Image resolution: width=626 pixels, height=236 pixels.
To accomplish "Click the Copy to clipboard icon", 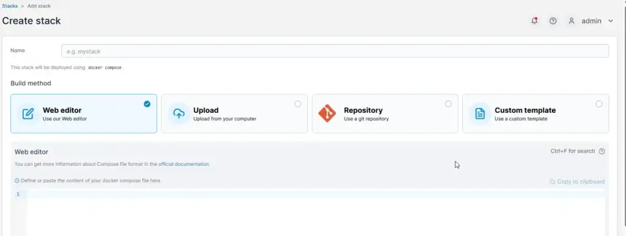I will [x=552, y=182].
